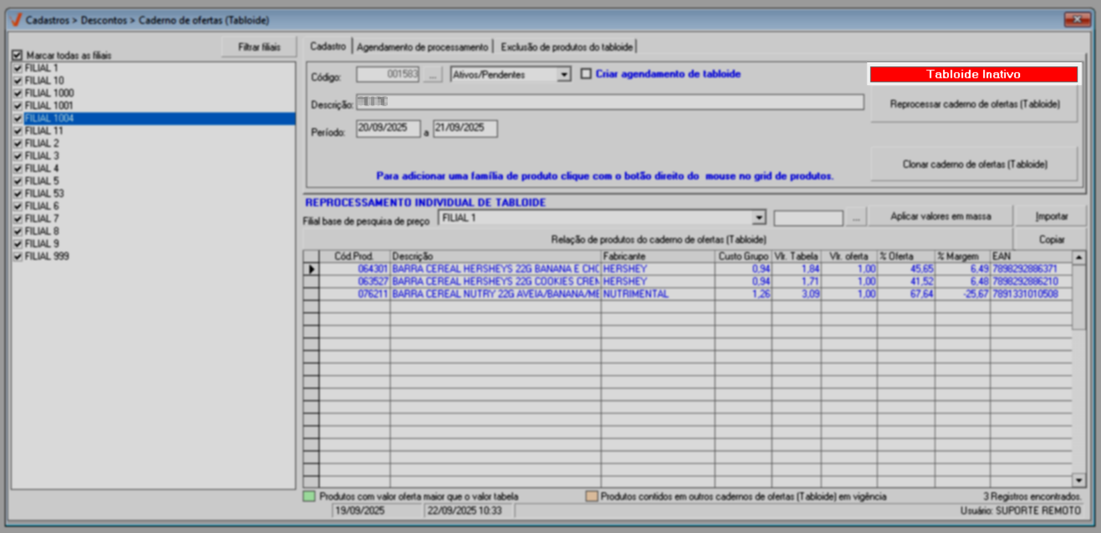Click the row selector arrow of first product
Screen dimensions: 1101x533
tap(311, 269)
